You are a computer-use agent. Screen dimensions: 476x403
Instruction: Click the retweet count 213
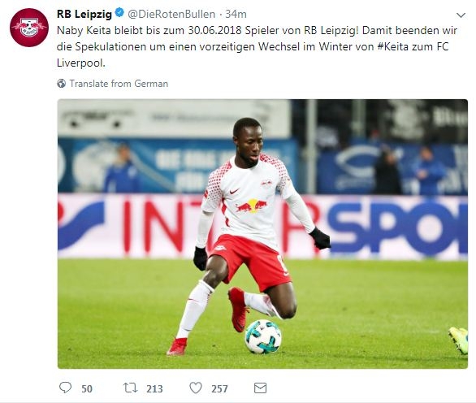coord(154,388)
